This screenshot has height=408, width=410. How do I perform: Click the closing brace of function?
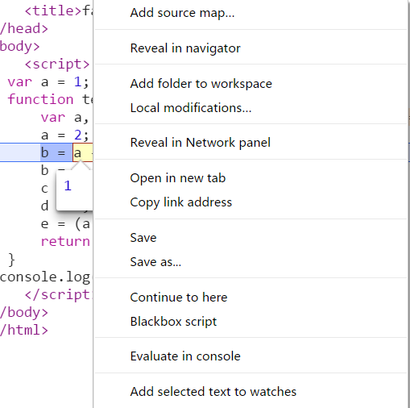click(x=11, y=260)
